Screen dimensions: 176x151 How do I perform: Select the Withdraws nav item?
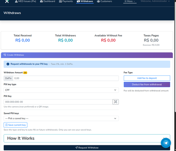[85, 1]
